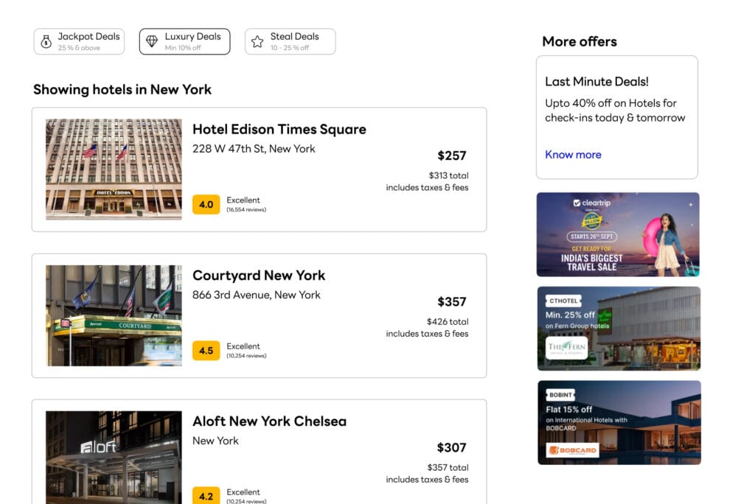This screenshot has height=504, width=755.
Task: Click the 4.0 rating badge
Action: click(206, 205)
